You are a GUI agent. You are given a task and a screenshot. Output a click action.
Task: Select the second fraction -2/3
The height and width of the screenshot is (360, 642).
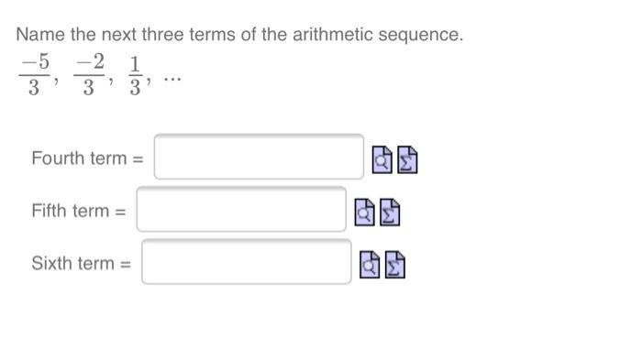[x=89, y=75]
